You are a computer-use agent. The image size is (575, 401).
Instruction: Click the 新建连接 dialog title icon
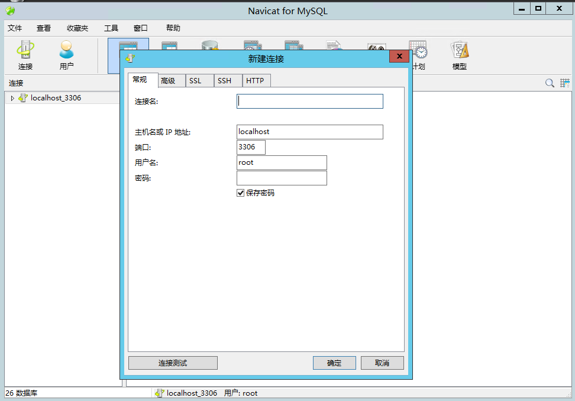pyautogui.click(x=130, y=58)
